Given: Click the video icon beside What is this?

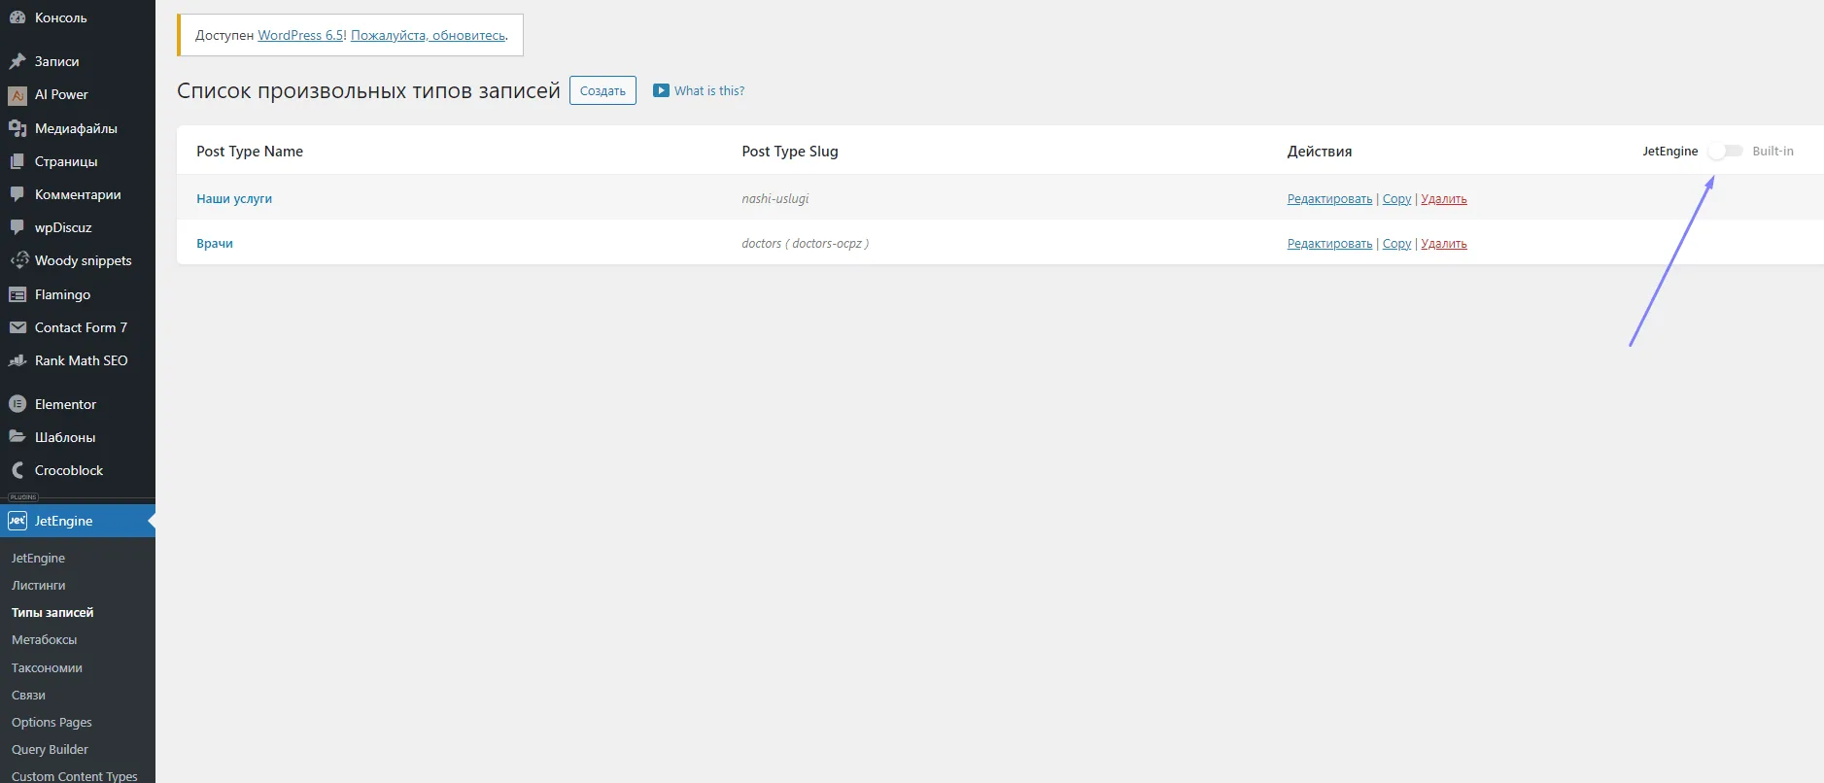Looking at the screenshot, I should point(661,90).
